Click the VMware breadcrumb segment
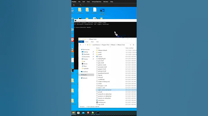The width and height of the screenshot is (208, 116). 113,45
